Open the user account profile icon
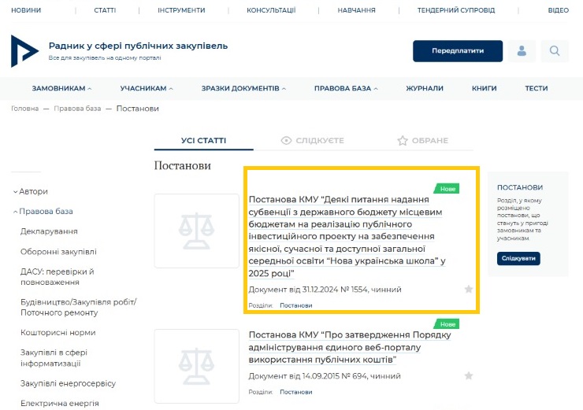Image resolution: width=583 pixels, height=410 pixels. (522, 51)
